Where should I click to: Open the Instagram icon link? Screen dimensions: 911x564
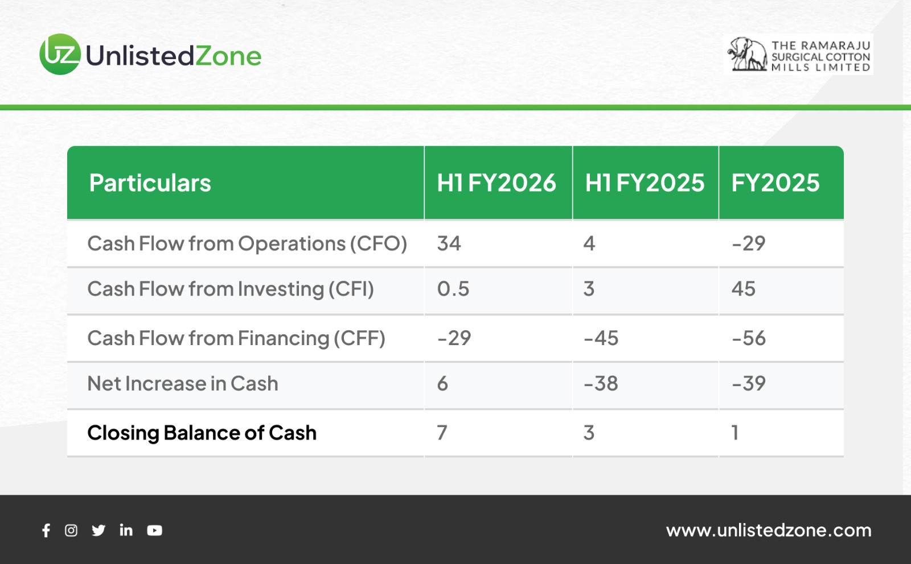point(71,530)
